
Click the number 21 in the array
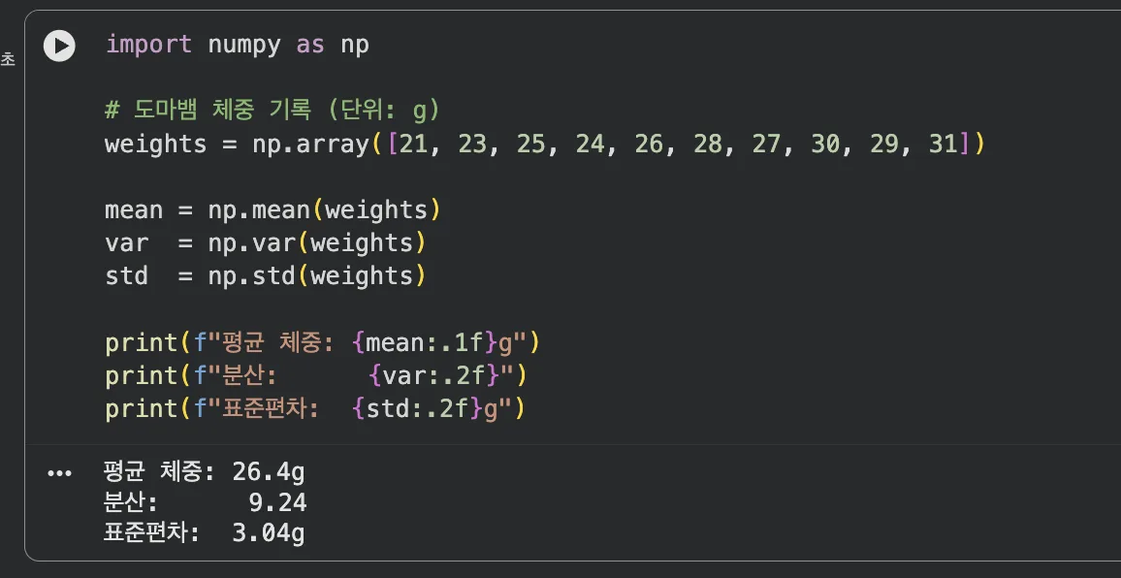(414, 144)
